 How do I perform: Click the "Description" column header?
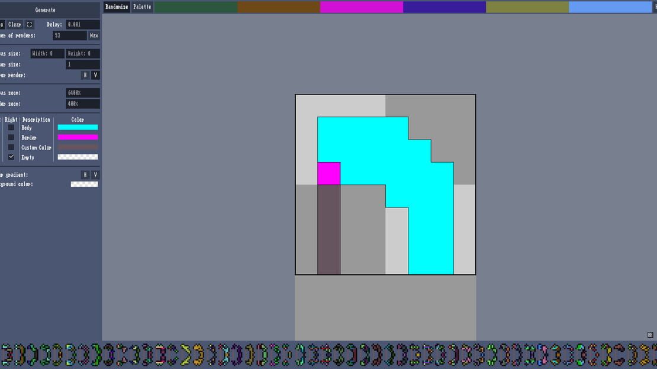click(36, 120)
